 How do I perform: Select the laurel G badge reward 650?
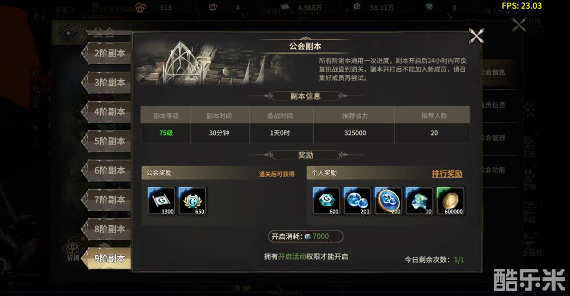193,201
